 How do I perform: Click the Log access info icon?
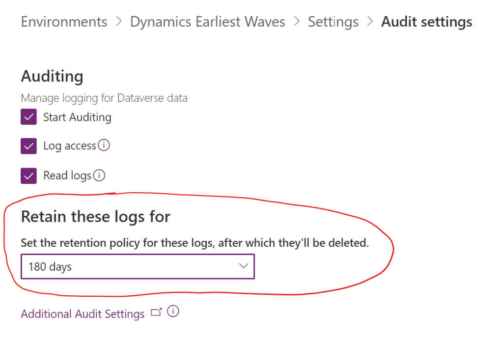104,145
